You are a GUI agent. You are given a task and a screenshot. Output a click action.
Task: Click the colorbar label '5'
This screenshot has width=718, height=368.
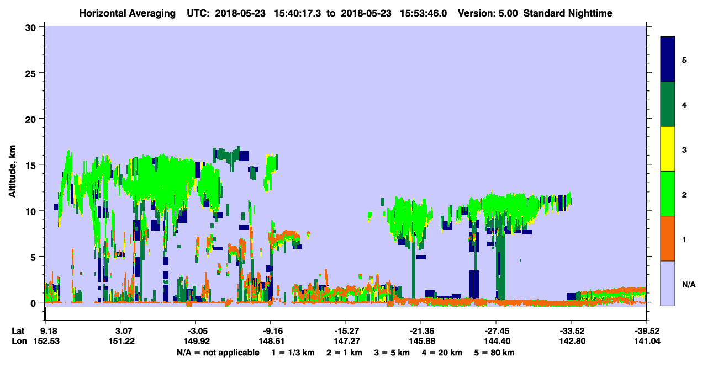tap(684, 60)
